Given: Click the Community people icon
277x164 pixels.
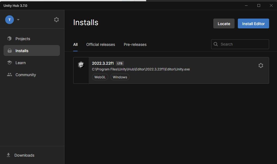Looking at the screenshot, I should coord(10,74).
